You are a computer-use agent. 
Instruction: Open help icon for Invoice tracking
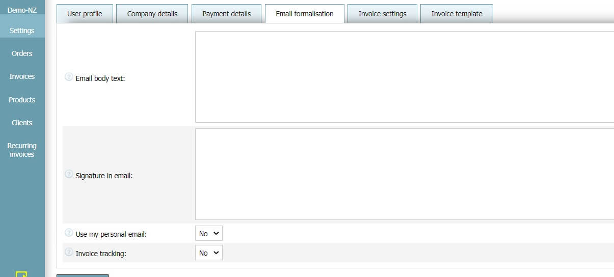[69, 252]
